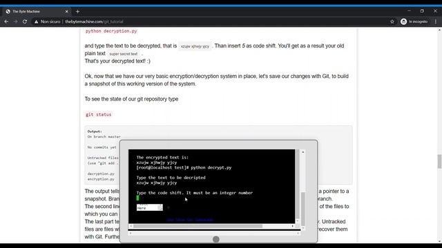
Task: Click the up arrow of the terminal outer scrollbar
Action: click(303, 152)
